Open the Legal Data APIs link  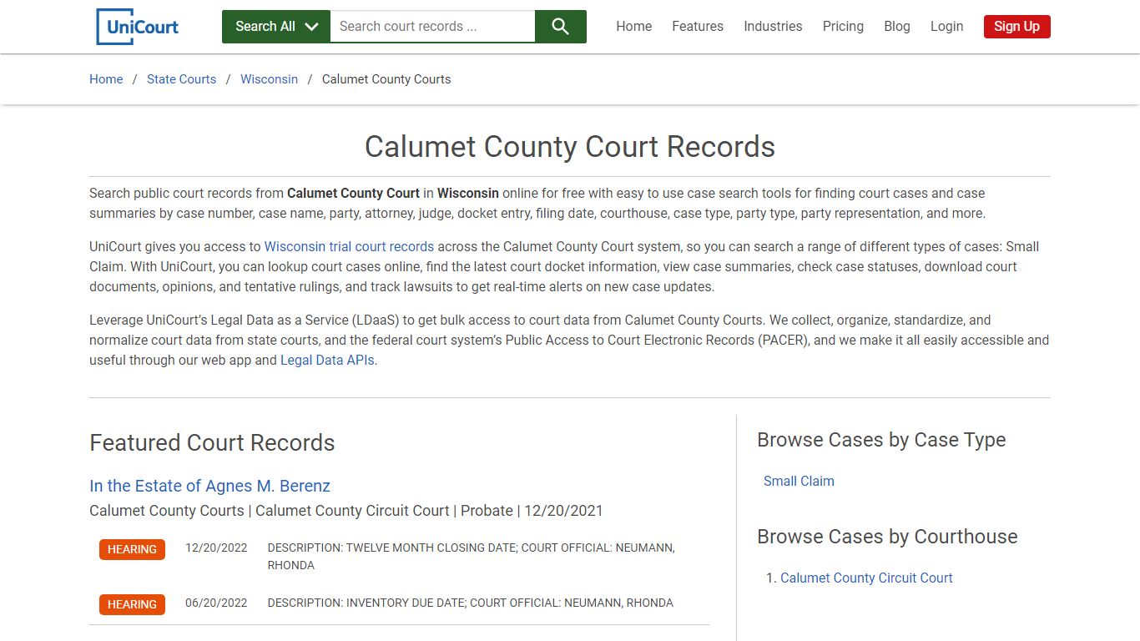coord(327,361)
